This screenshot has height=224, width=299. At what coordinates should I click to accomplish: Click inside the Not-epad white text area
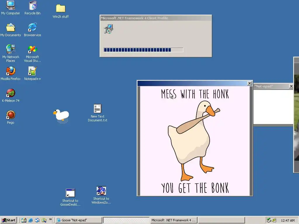273,107
